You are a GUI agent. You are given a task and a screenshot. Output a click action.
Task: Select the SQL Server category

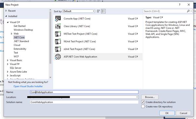[x=16, y=68]
